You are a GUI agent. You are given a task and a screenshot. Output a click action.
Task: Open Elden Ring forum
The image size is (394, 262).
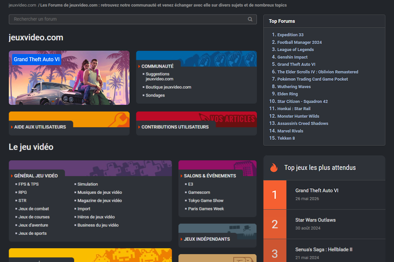[x=288, y=94]
